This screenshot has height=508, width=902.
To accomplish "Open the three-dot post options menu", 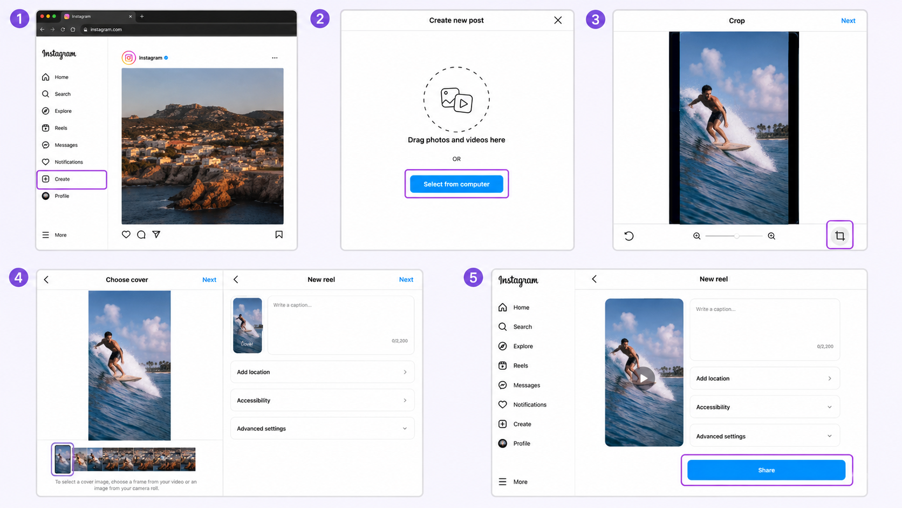I will pos(275,58).
